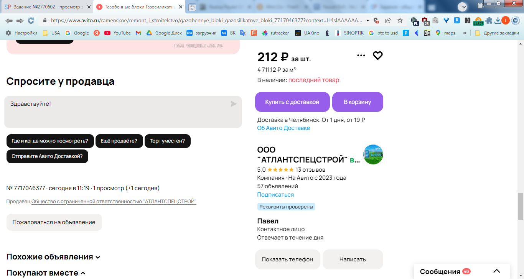
Task: Send message with the arrow icon
Action: pyautogui.click(x=234, y=104)
